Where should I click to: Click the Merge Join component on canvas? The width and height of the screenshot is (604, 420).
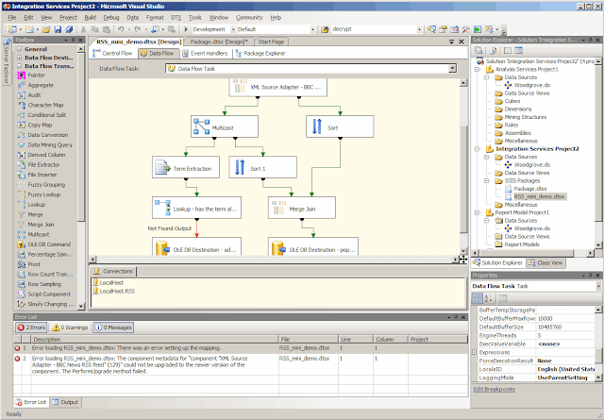tap(302, 208)
